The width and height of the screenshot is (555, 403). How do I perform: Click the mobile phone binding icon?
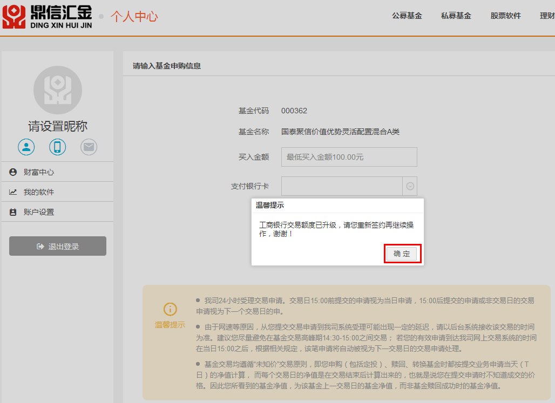[58, 147]
